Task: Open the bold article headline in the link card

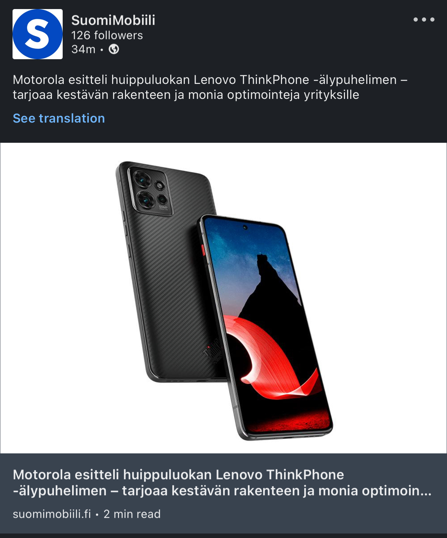Action: click(x=222, y=483)
